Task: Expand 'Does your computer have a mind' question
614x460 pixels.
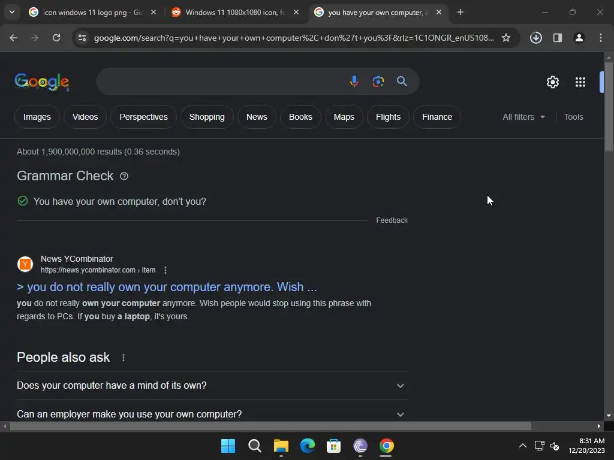Action: tap(212, 386)
